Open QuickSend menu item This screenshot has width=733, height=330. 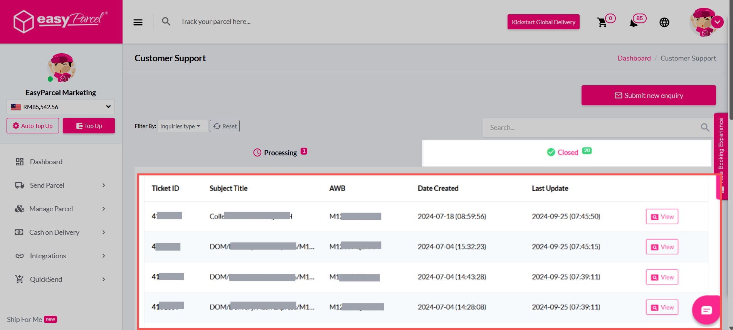[46, 279]
